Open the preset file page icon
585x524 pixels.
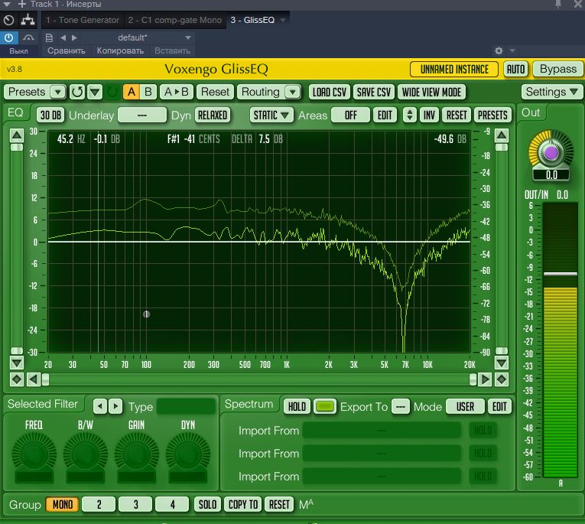click(49, 37)
